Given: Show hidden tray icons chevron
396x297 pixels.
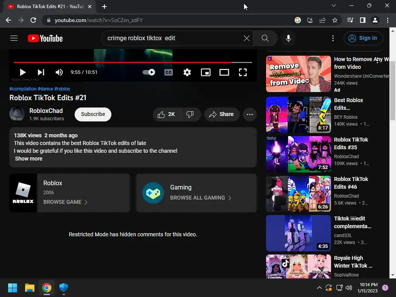Looking at the screenshot, I should click(x=319, y=288).
